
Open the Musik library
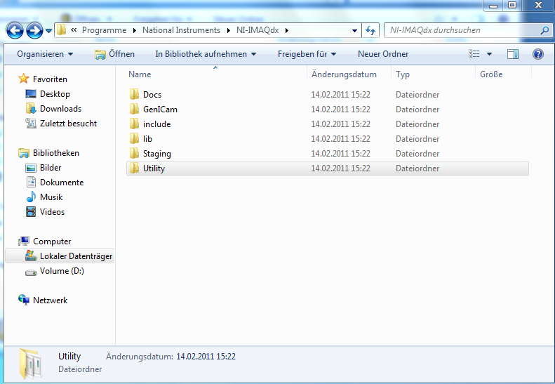(x=51, y=197)
